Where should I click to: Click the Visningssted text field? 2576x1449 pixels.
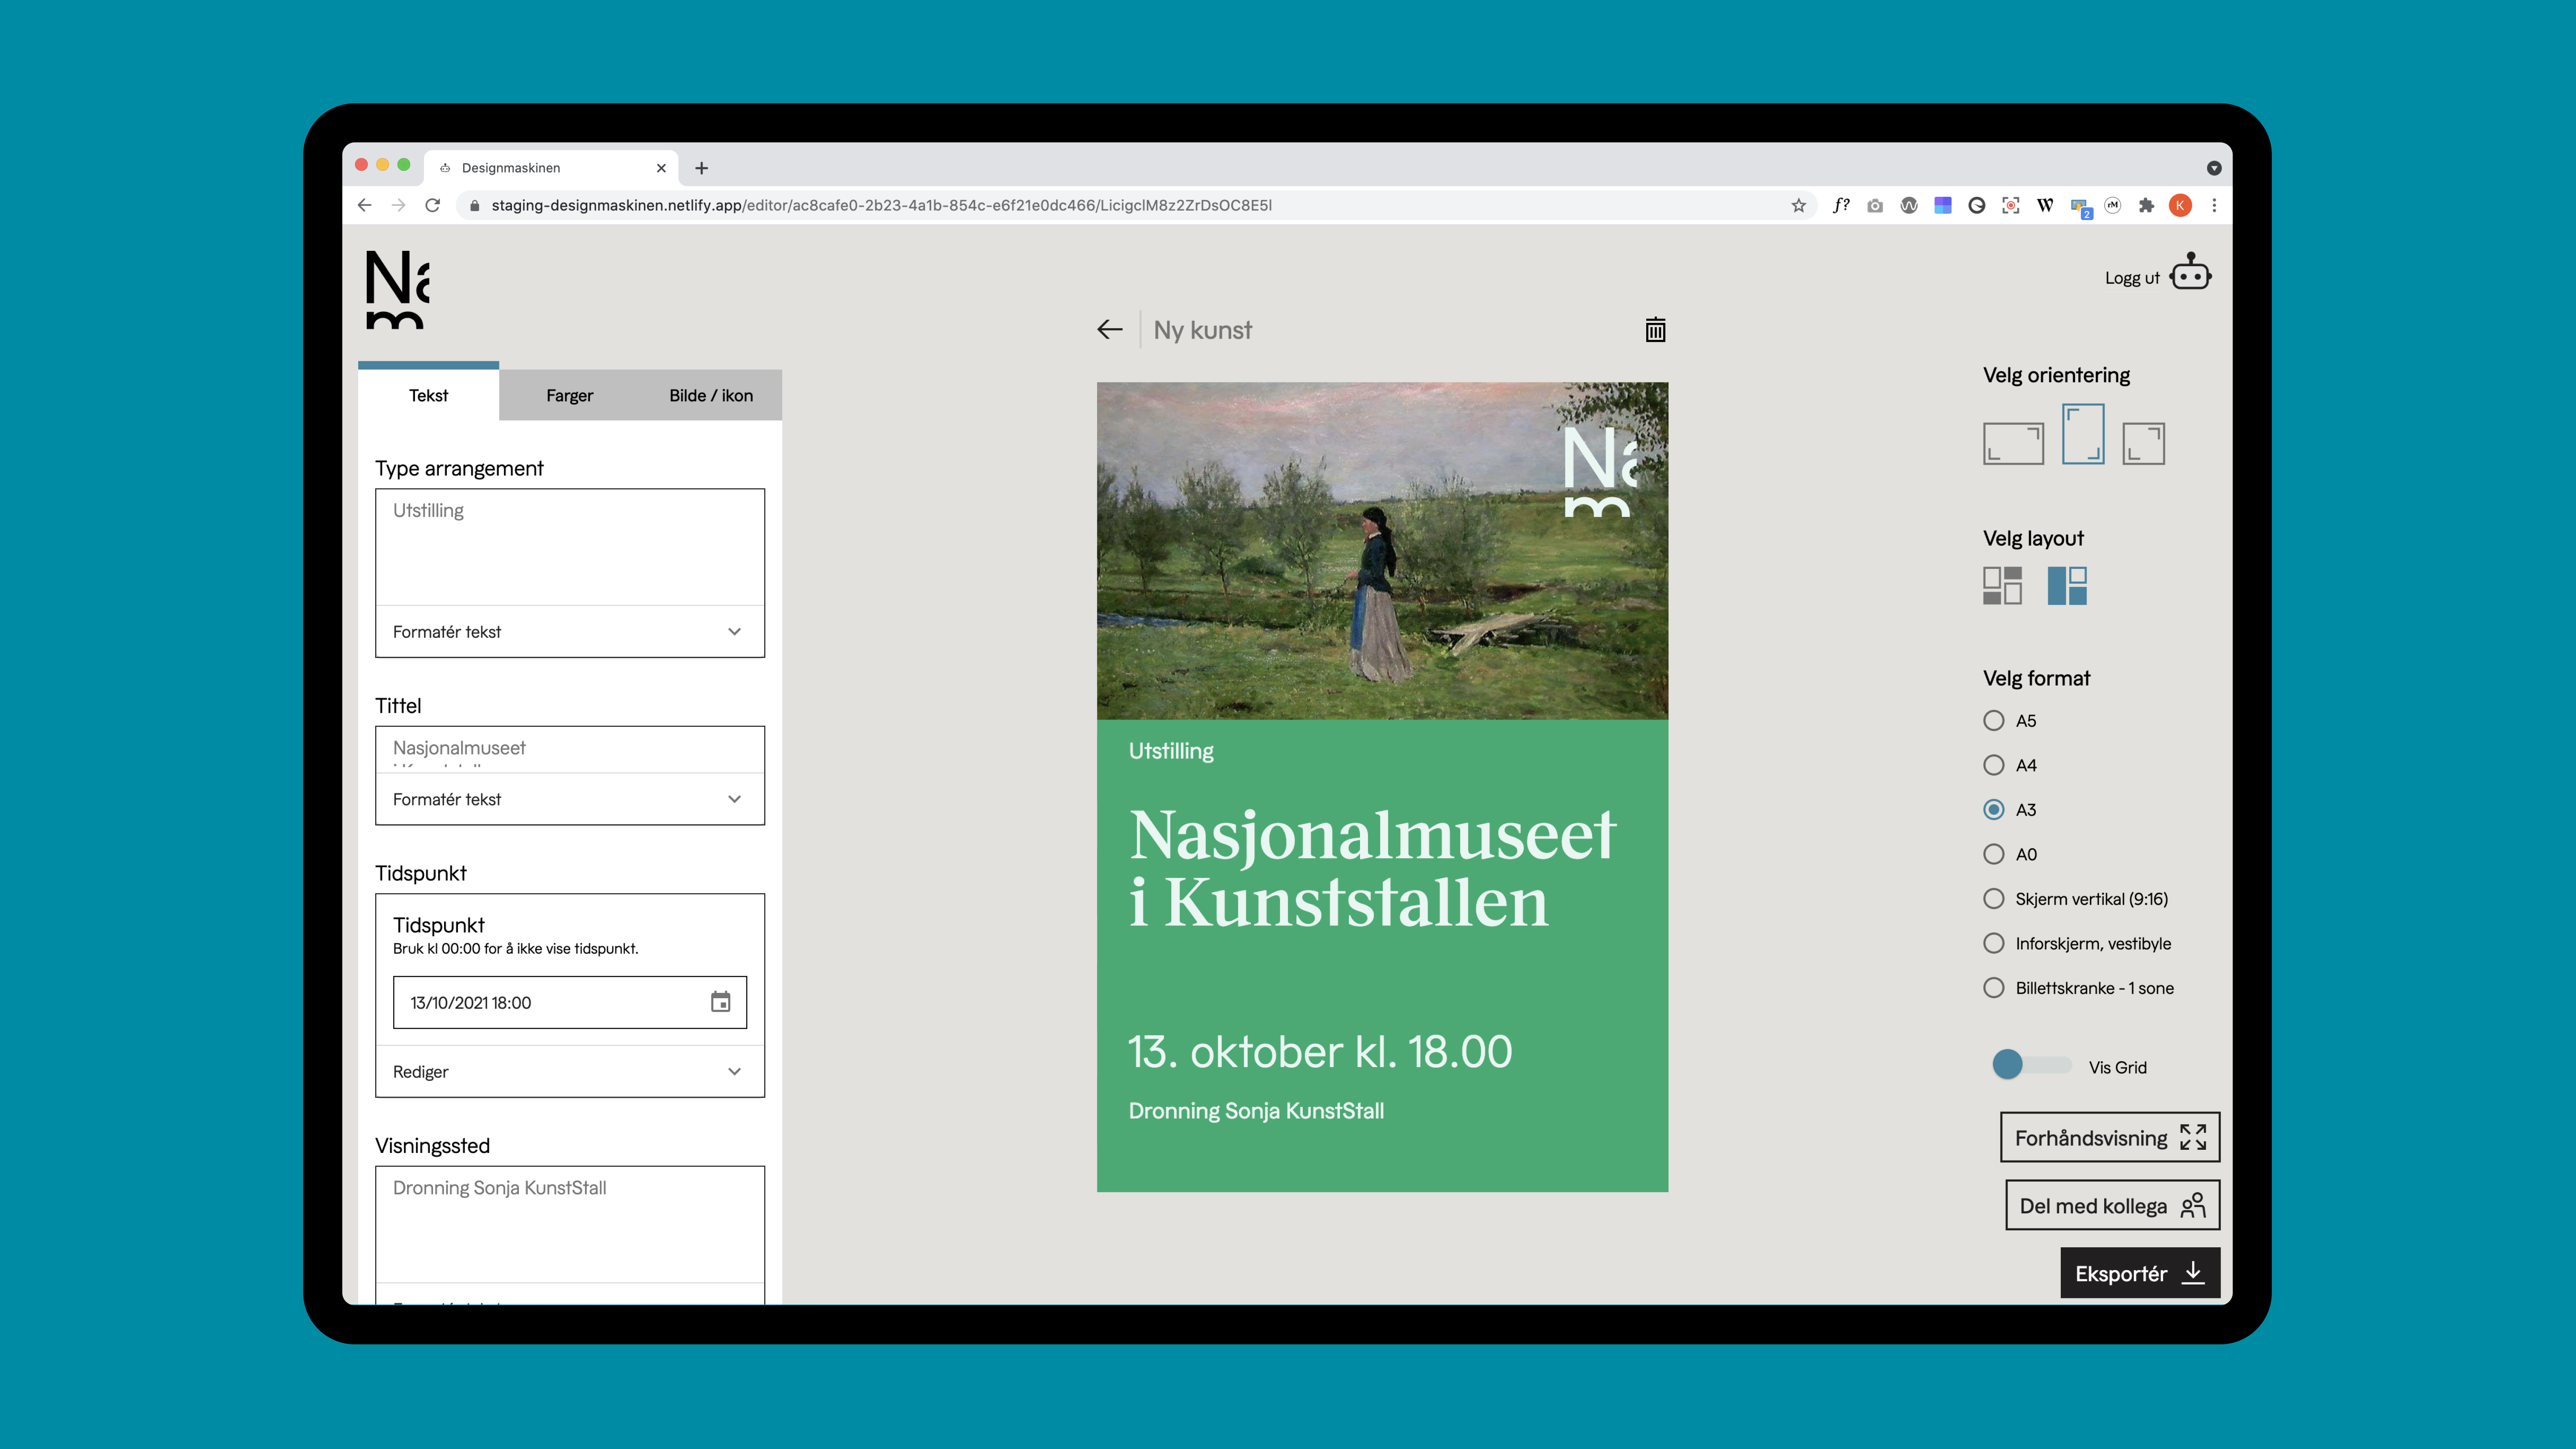tap(570, 1224)
